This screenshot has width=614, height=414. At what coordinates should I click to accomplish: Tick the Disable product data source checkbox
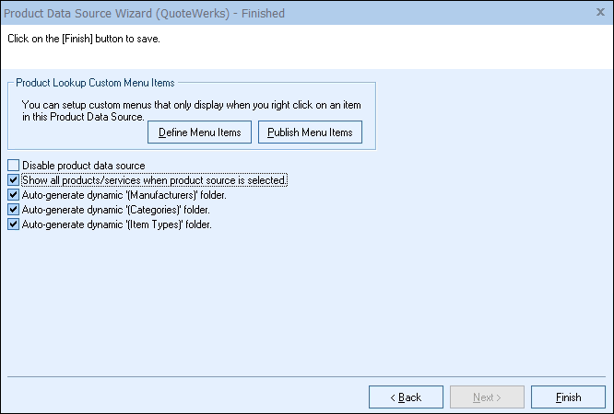point(13,166)
